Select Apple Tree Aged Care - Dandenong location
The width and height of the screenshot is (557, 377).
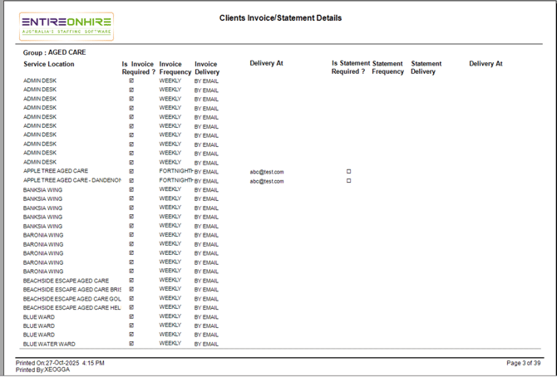point(72,180)
